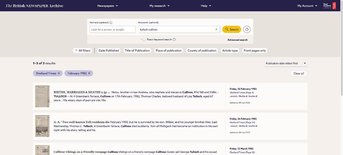Open the Publication date oldest first sort dropdown
Image resolution: width=343 pixels, height=155 pixels.
click(286, 64)
